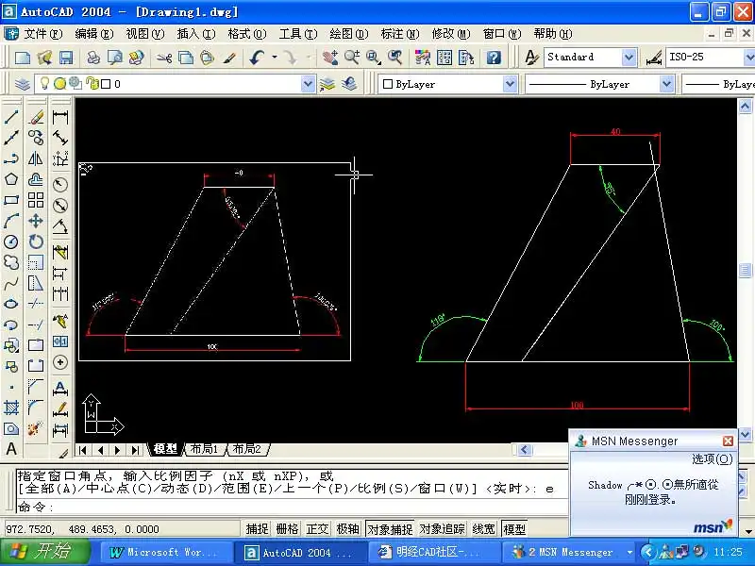The height and width of the screenshot is (566, 755).
Task: Select the Arc drawing tool
Action: point(11,221)
